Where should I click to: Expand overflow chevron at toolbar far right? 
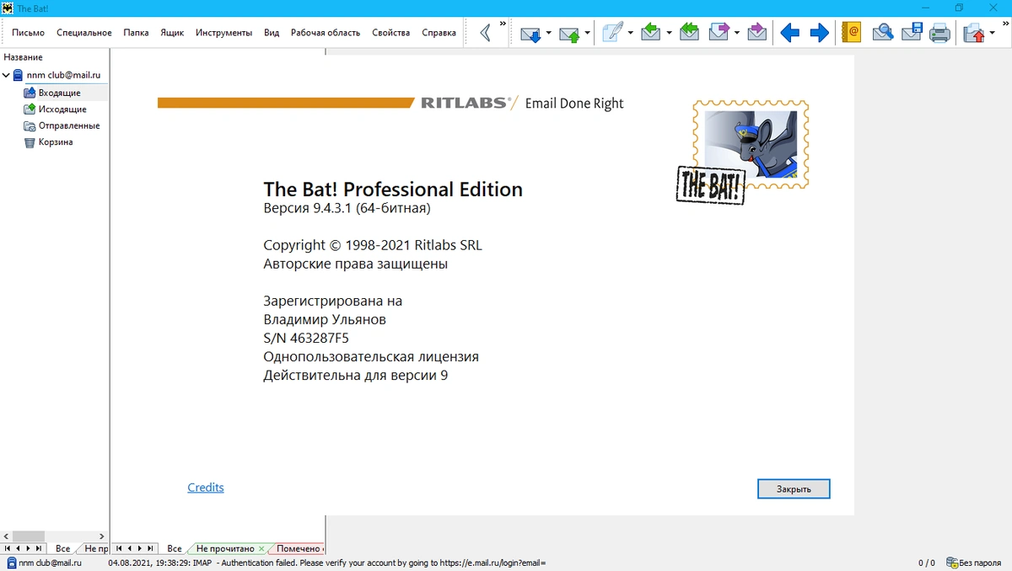(1004, 24)
